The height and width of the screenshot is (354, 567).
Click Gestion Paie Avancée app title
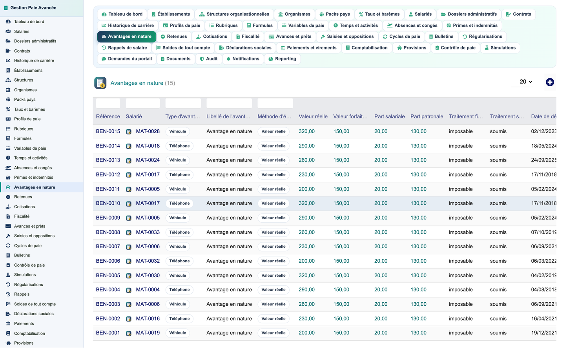coord(33,7)
